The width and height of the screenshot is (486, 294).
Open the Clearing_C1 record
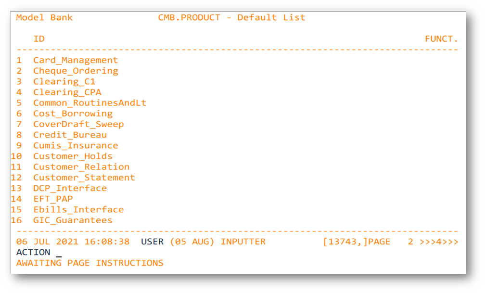64,81
